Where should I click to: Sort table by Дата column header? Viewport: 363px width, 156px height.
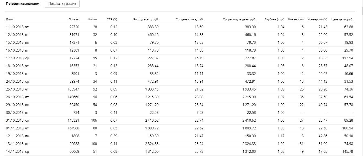(x=9, y=20)
